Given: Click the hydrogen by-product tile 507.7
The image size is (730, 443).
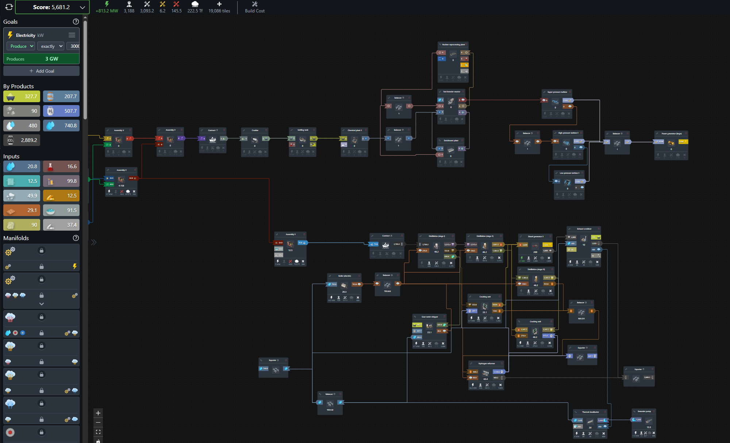Looking at the screenshot, I should (61, 111).
